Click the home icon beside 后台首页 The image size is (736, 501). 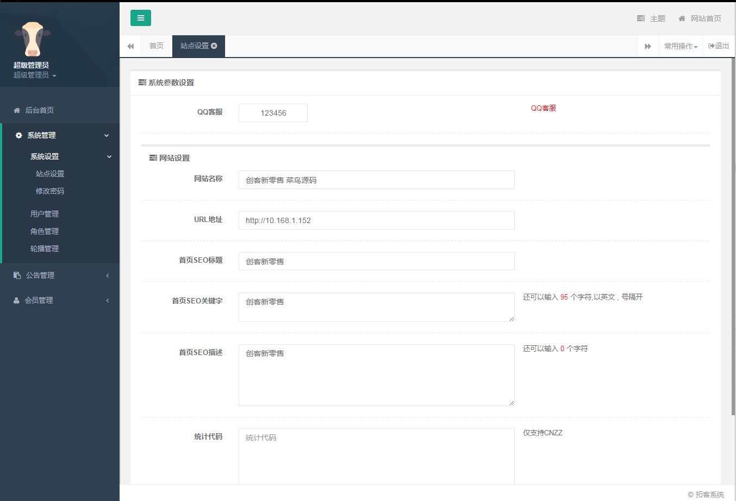tap(16, 110)
